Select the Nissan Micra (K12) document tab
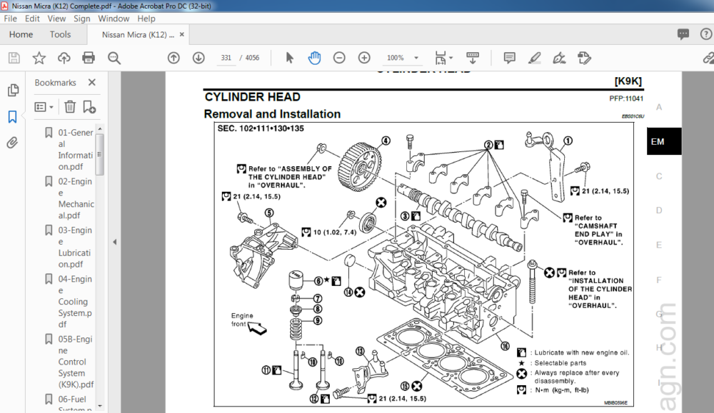 pyautogui.click(x=138, y=34)
